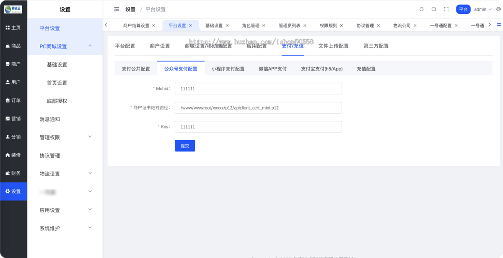Screen dimensions: 503x258
Task: Close the 平台设置 tab
Action: point(190,26)
